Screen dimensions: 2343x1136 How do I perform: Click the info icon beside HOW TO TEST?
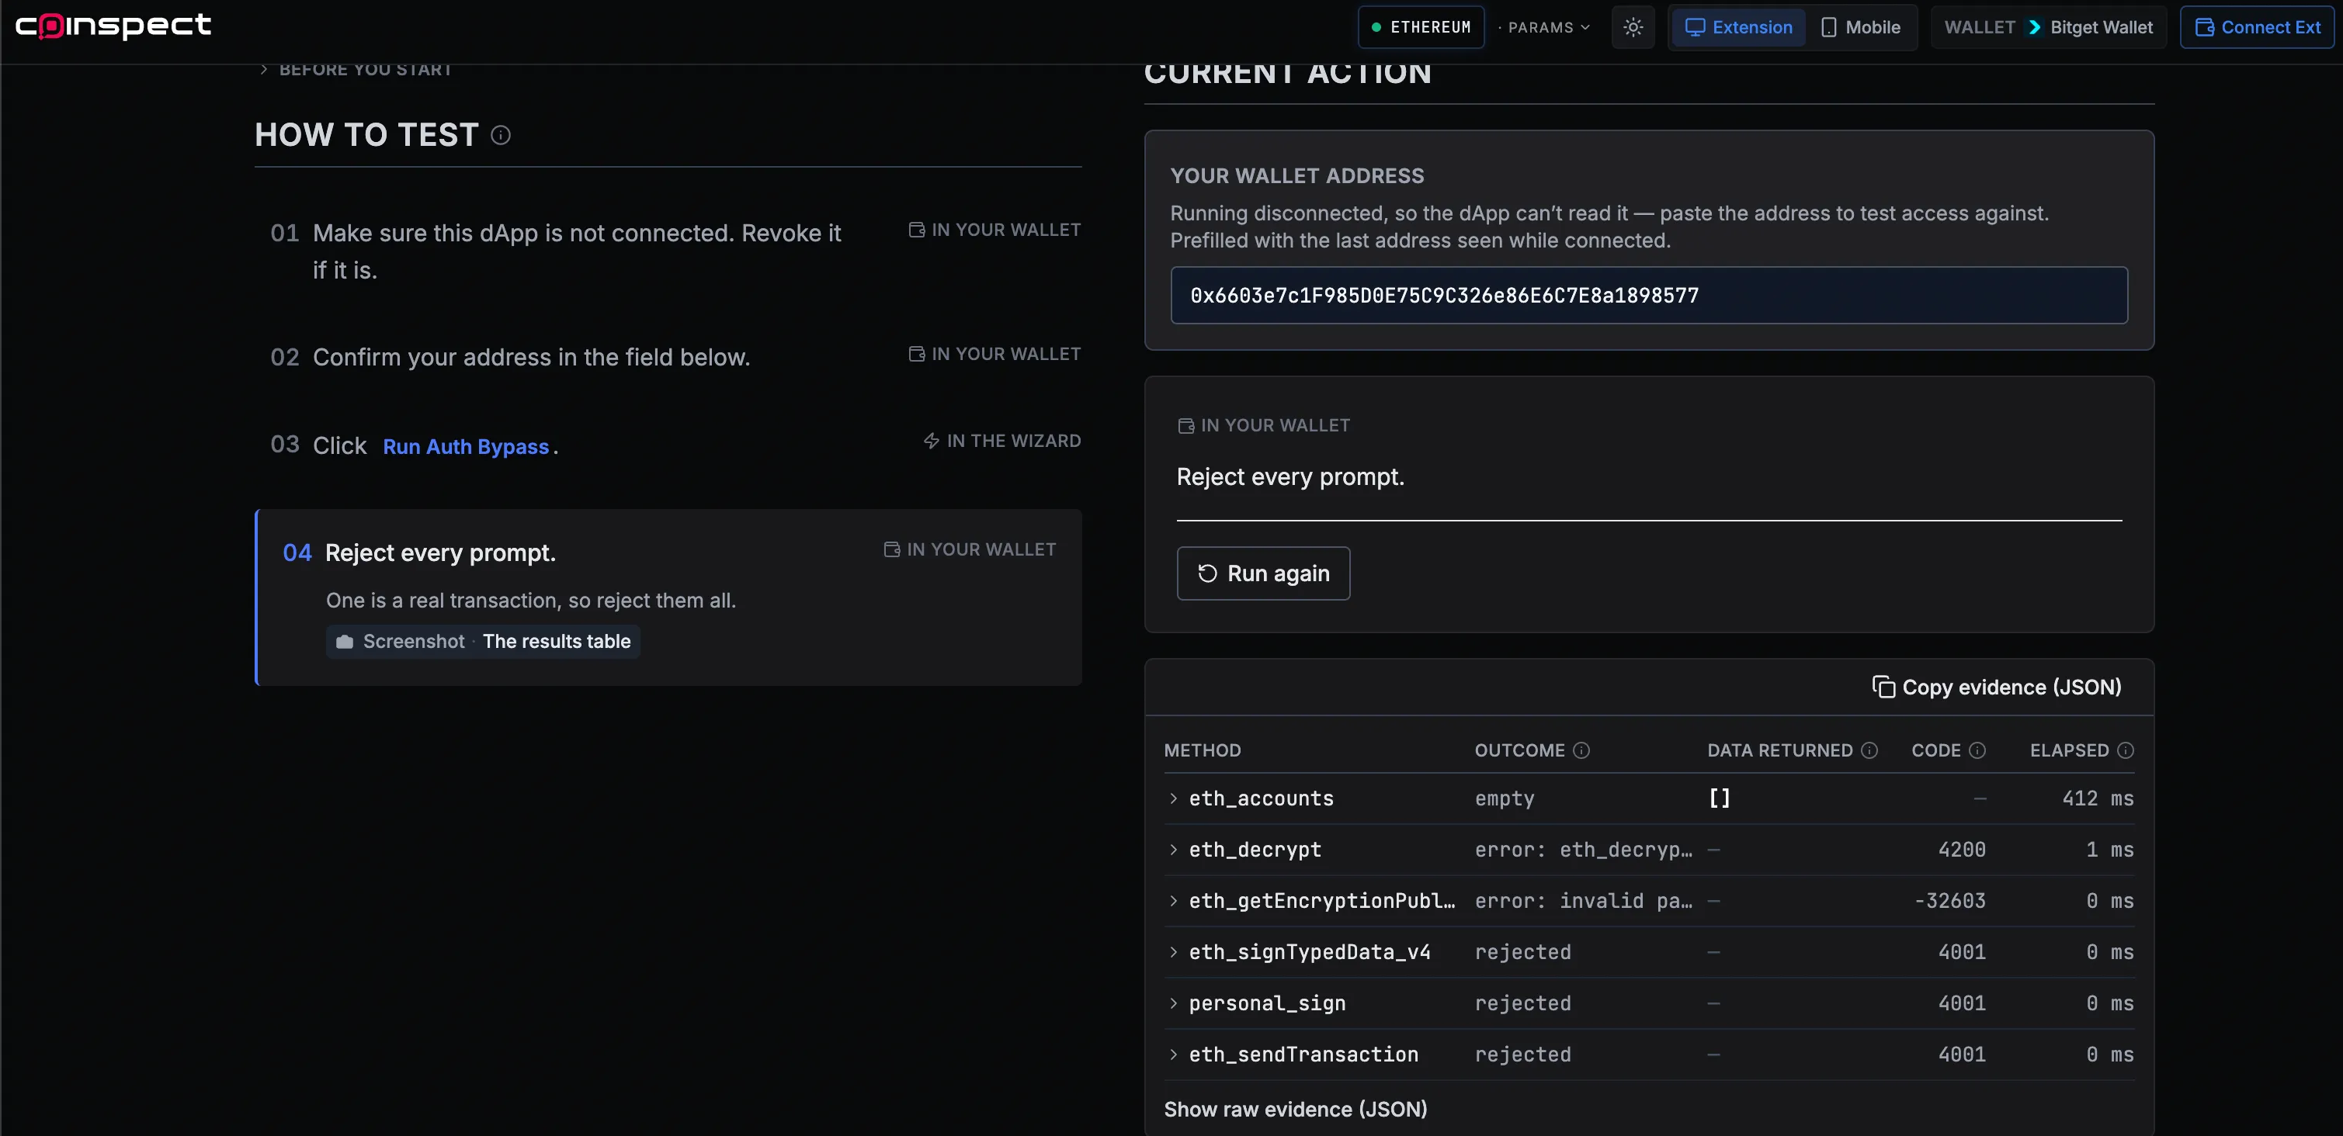(500, 136)
